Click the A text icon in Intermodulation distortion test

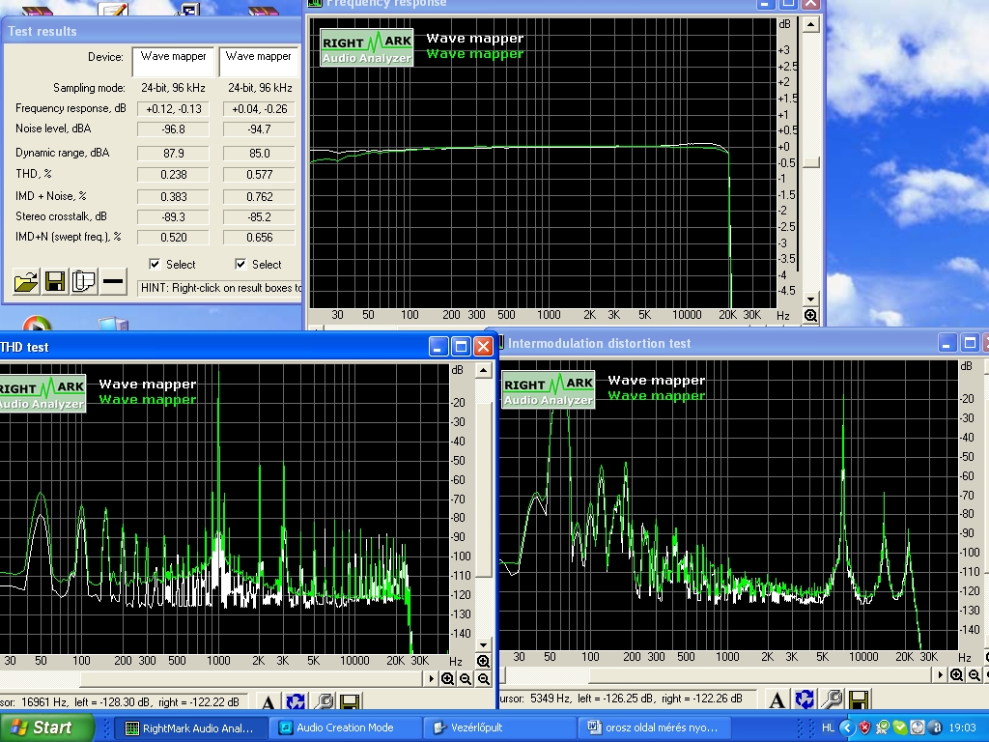click(777, 699)
